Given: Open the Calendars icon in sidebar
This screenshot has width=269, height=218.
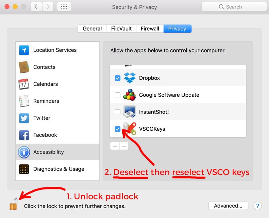Looking at the screenshot, I should pos(24,84).
